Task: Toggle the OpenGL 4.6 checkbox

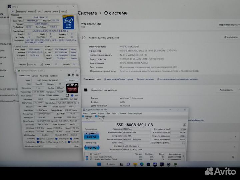Action: 69,142
